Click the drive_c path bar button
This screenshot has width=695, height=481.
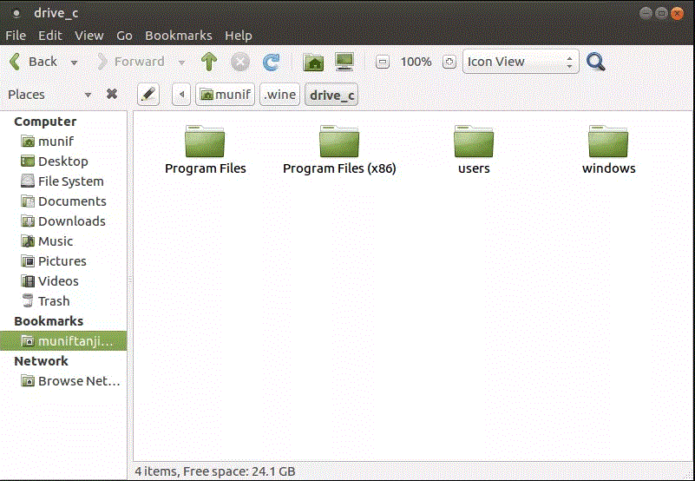(331, 95)
